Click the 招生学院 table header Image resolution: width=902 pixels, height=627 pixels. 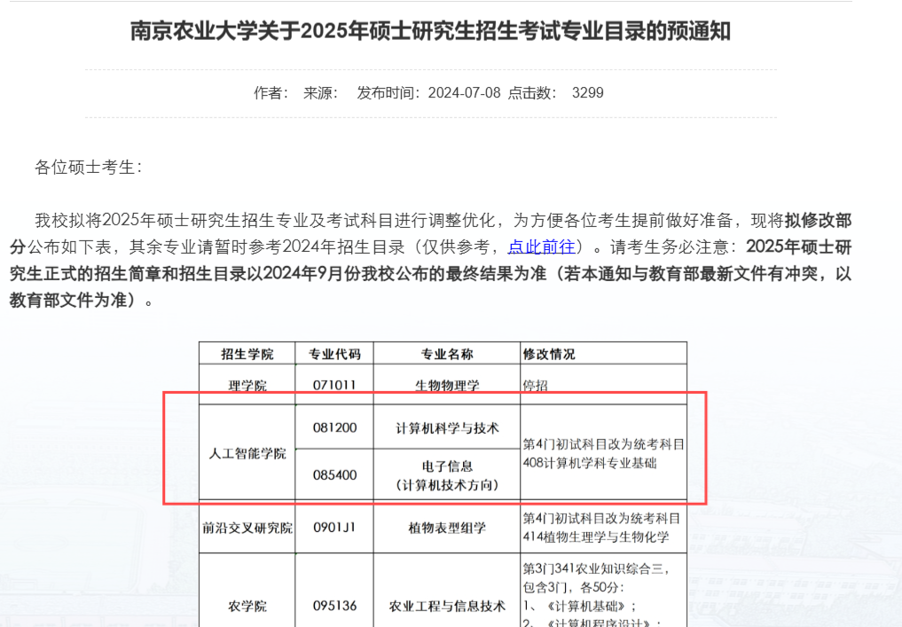pos(247,355)
